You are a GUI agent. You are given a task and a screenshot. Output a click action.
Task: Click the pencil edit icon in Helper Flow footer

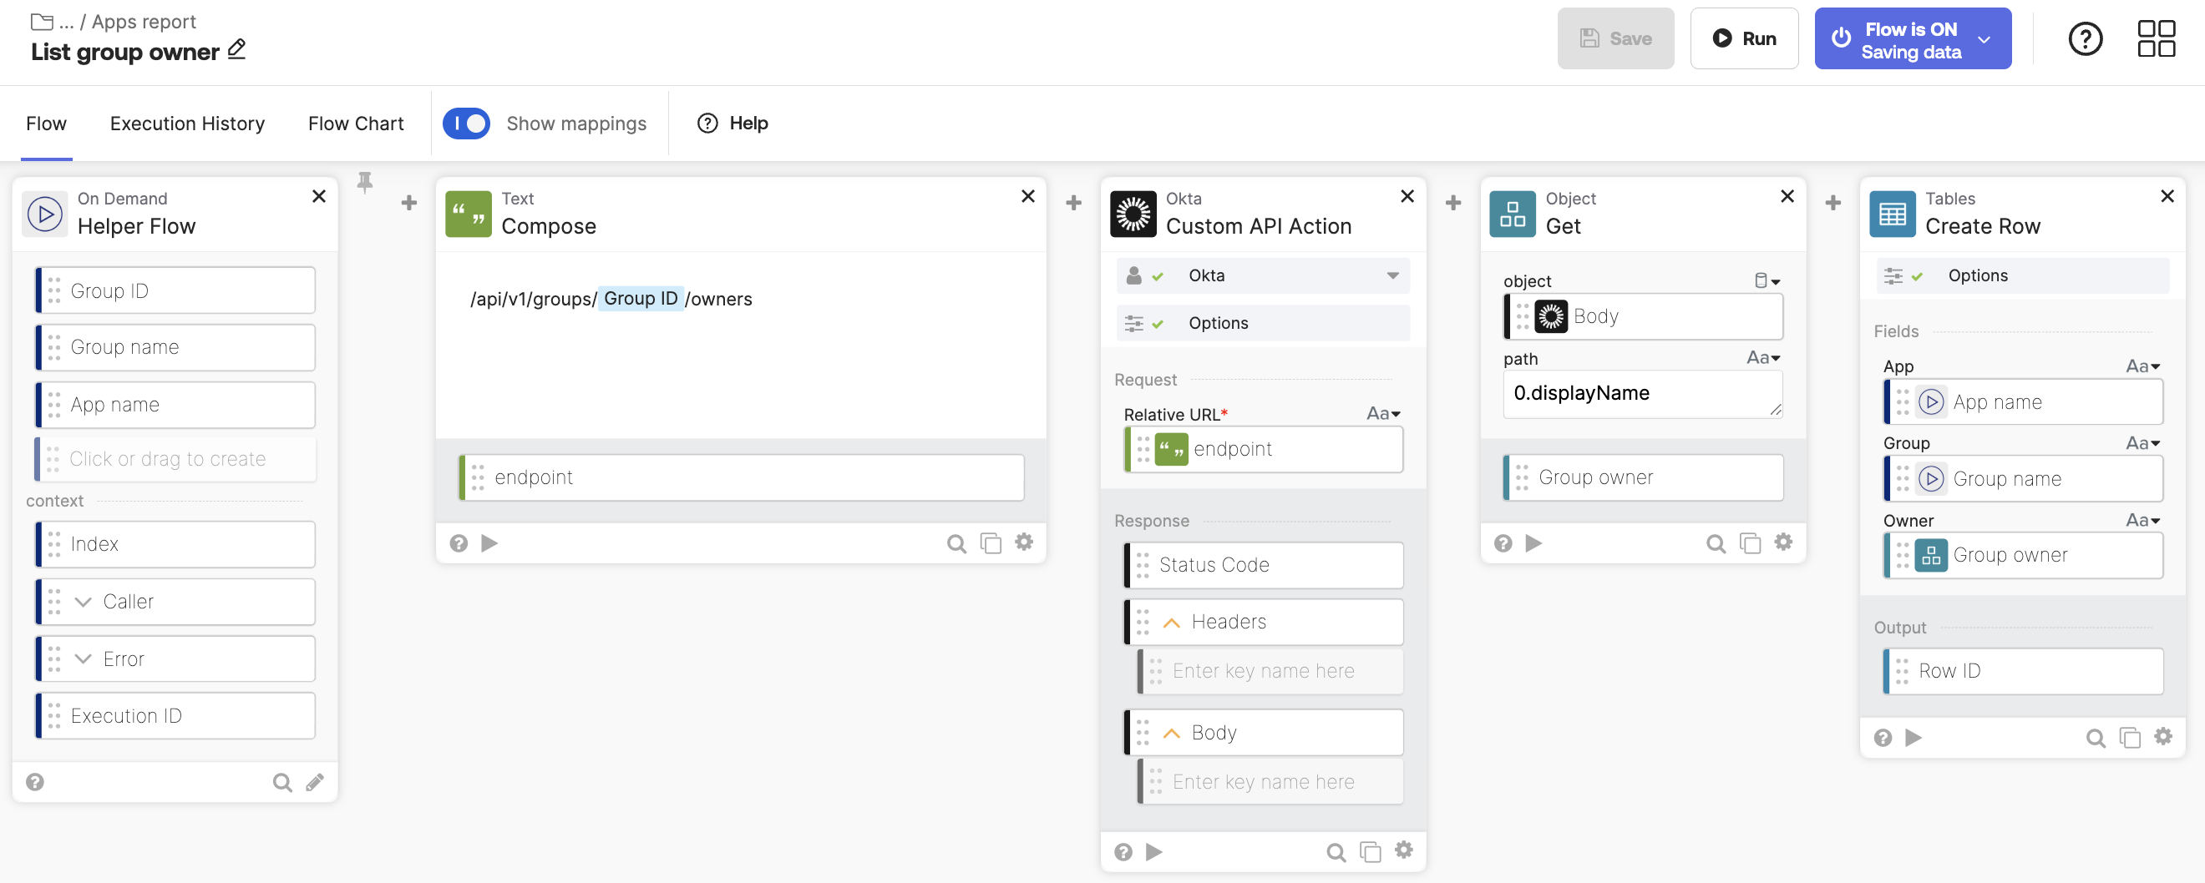(x=315, y=781)
